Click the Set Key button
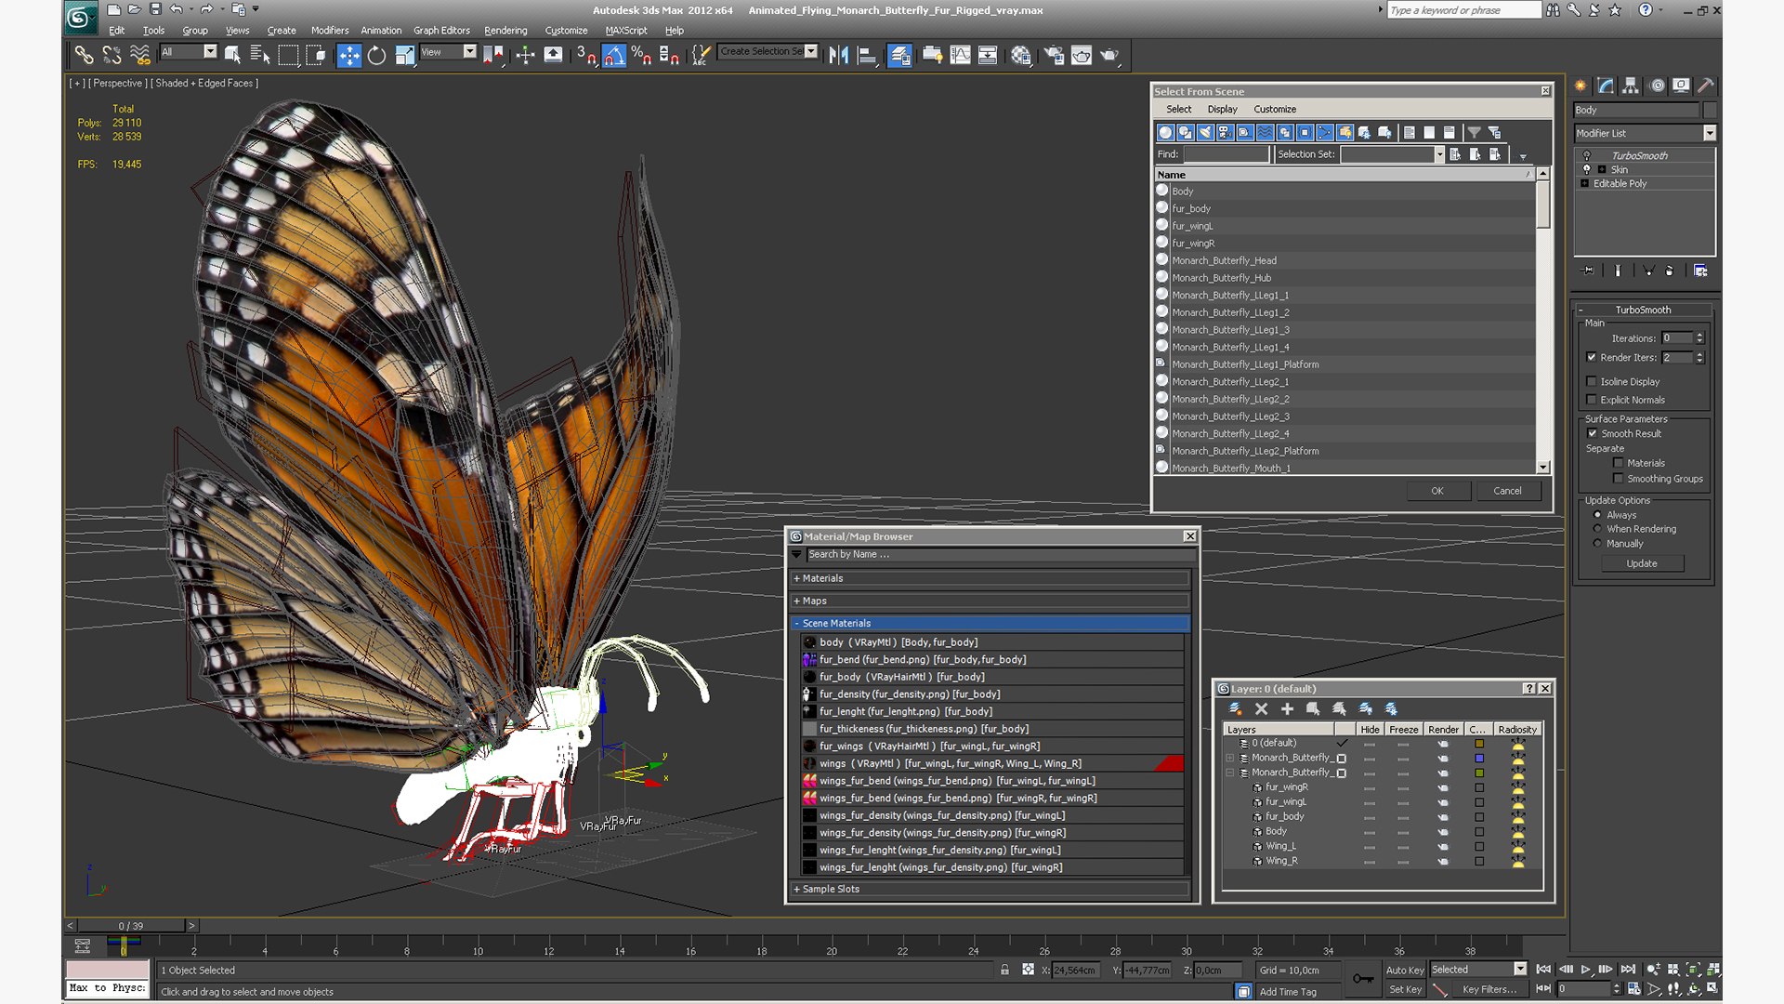The height and width of the screenshot is (1004, 1784). click(1405, 990)
